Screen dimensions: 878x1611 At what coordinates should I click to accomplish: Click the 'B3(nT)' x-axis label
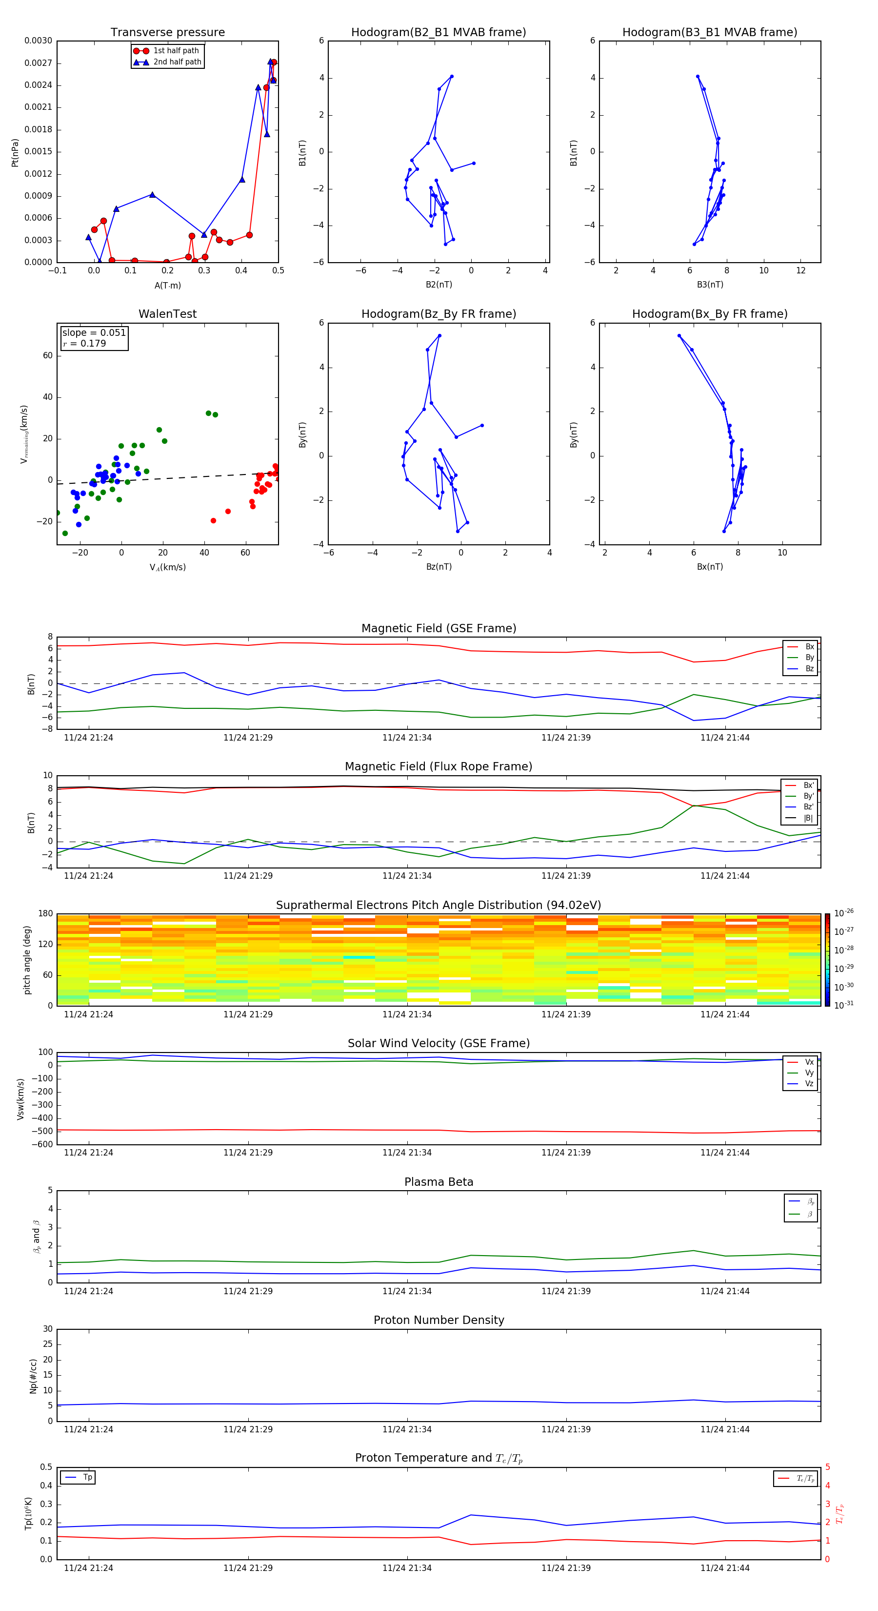coord(710,285)
